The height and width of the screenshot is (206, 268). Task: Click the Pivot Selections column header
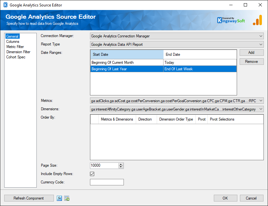tap(235, 119)
